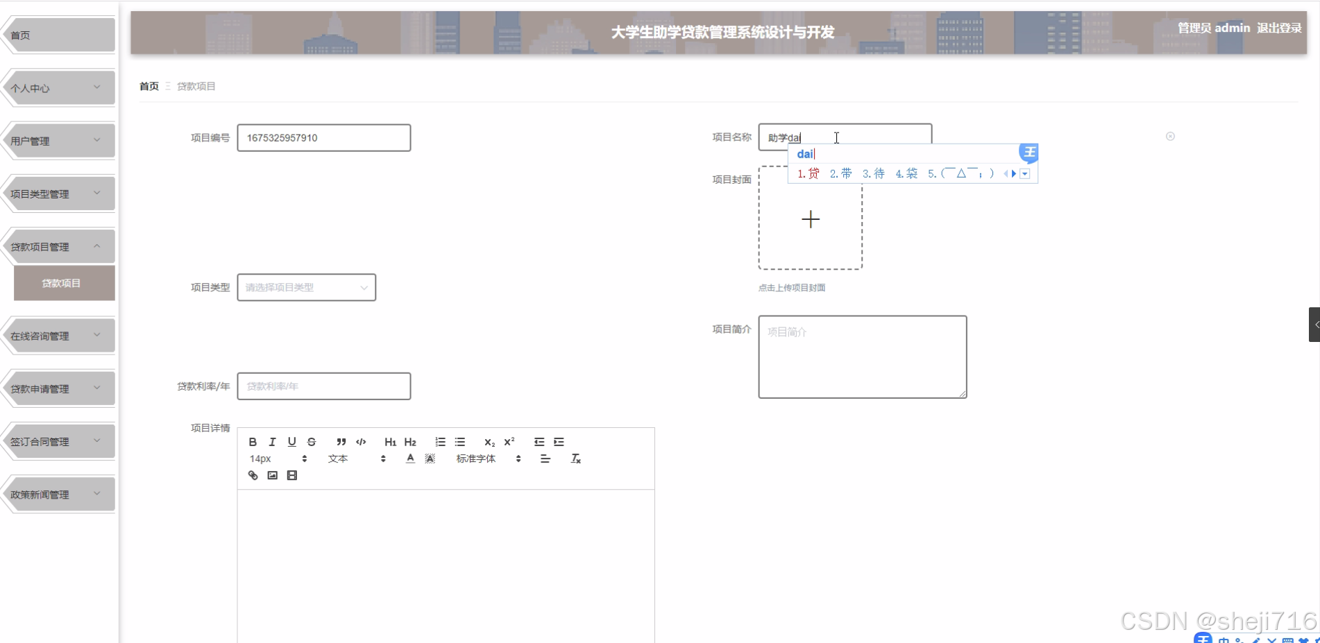Viewport: 1320px width, 643px height.
Task: Expand the 用户管理 sidebar section
Action: click(x=58, y=140)
